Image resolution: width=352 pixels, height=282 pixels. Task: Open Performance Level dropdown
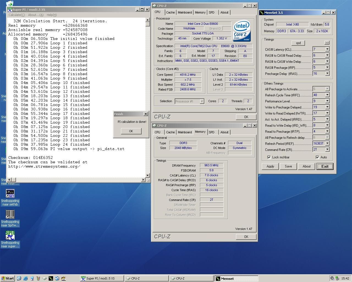(x=327, y=101)
